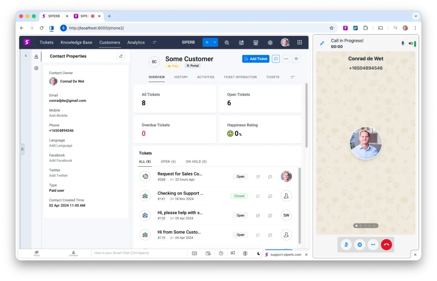Open the chat icon beside Add Ticket
The height and width of the screenshot is (281, 437).
276,59
